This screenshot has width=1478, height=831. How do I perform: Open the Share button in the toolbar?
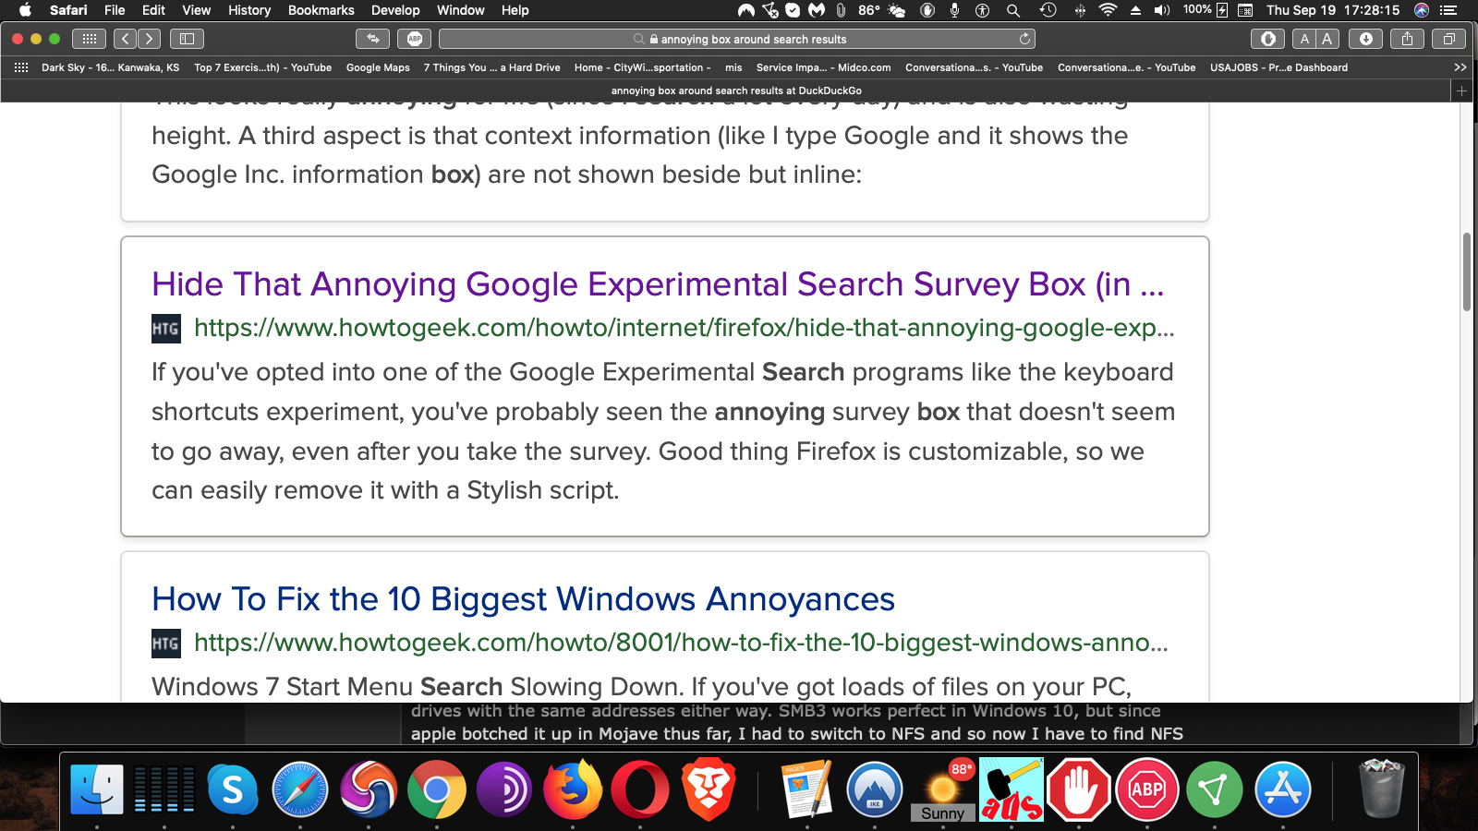(x=1407, y=39)
